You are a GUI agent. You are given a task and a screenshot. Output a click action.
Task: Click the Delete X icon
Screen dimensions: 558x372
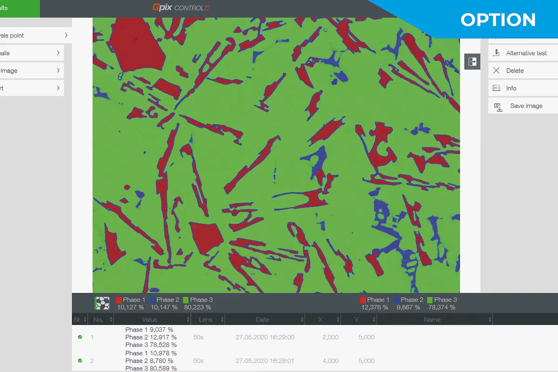(x=497, y=71)
